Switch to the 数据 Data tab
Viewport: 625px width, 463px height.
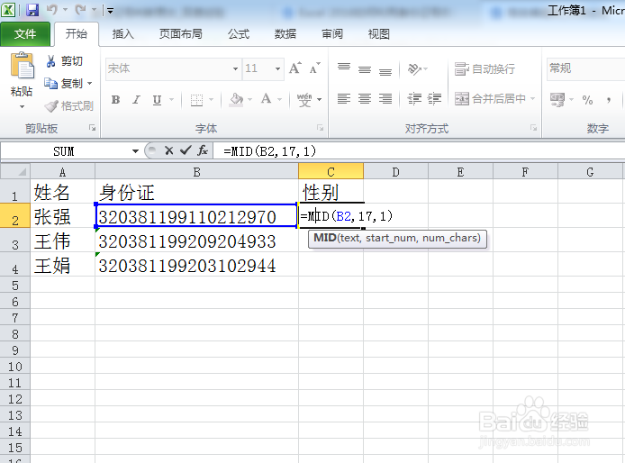[x=285, y=34]
